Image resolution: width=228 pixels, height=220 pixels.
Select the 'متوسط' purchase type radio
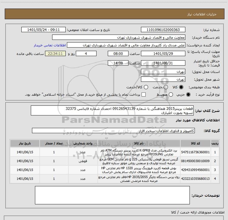171,94
